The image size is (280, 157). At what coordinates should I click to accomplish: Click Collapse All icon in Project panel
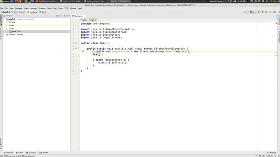[60, 16]
